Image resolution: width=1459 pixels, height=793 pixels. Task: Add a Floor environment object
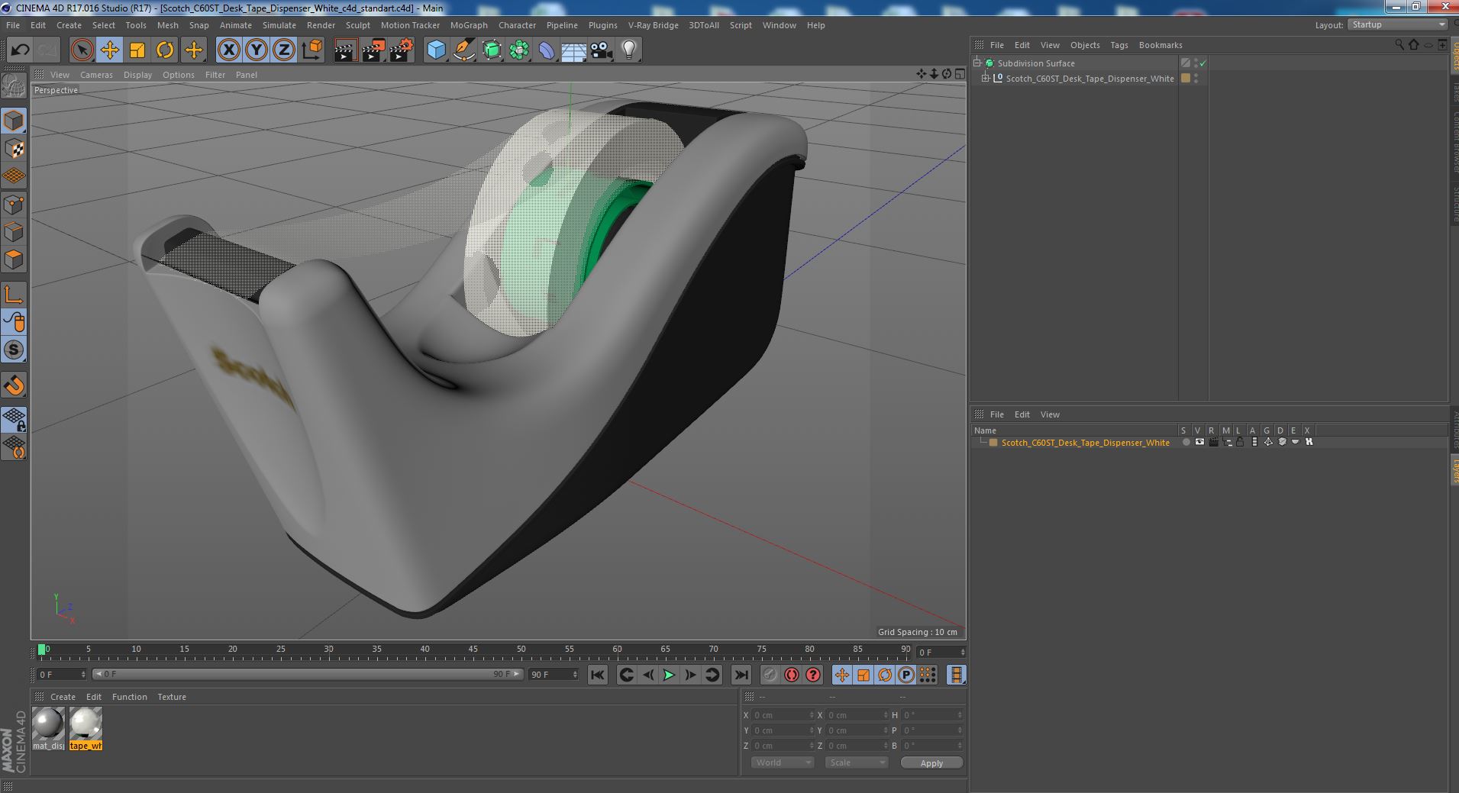(574, 50)
